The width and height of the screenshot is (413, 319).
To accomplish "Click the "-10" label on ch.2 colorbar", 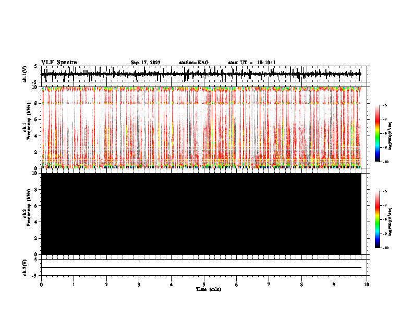I will coord(385,248).
